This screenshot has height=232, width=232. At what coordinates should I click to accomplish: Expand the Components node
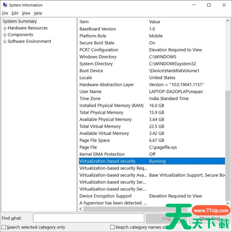click(x=5, y=35)
